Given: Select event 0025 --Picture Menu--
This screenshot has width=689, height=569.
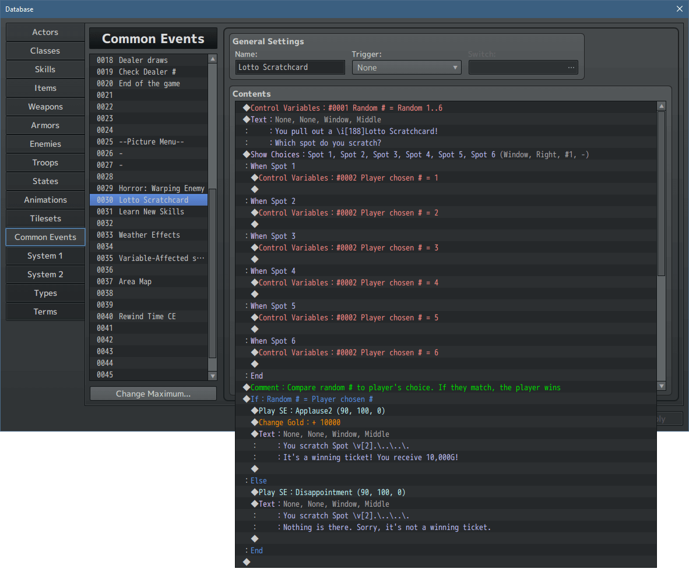Looking at the screenshot, I should (149, 142).
